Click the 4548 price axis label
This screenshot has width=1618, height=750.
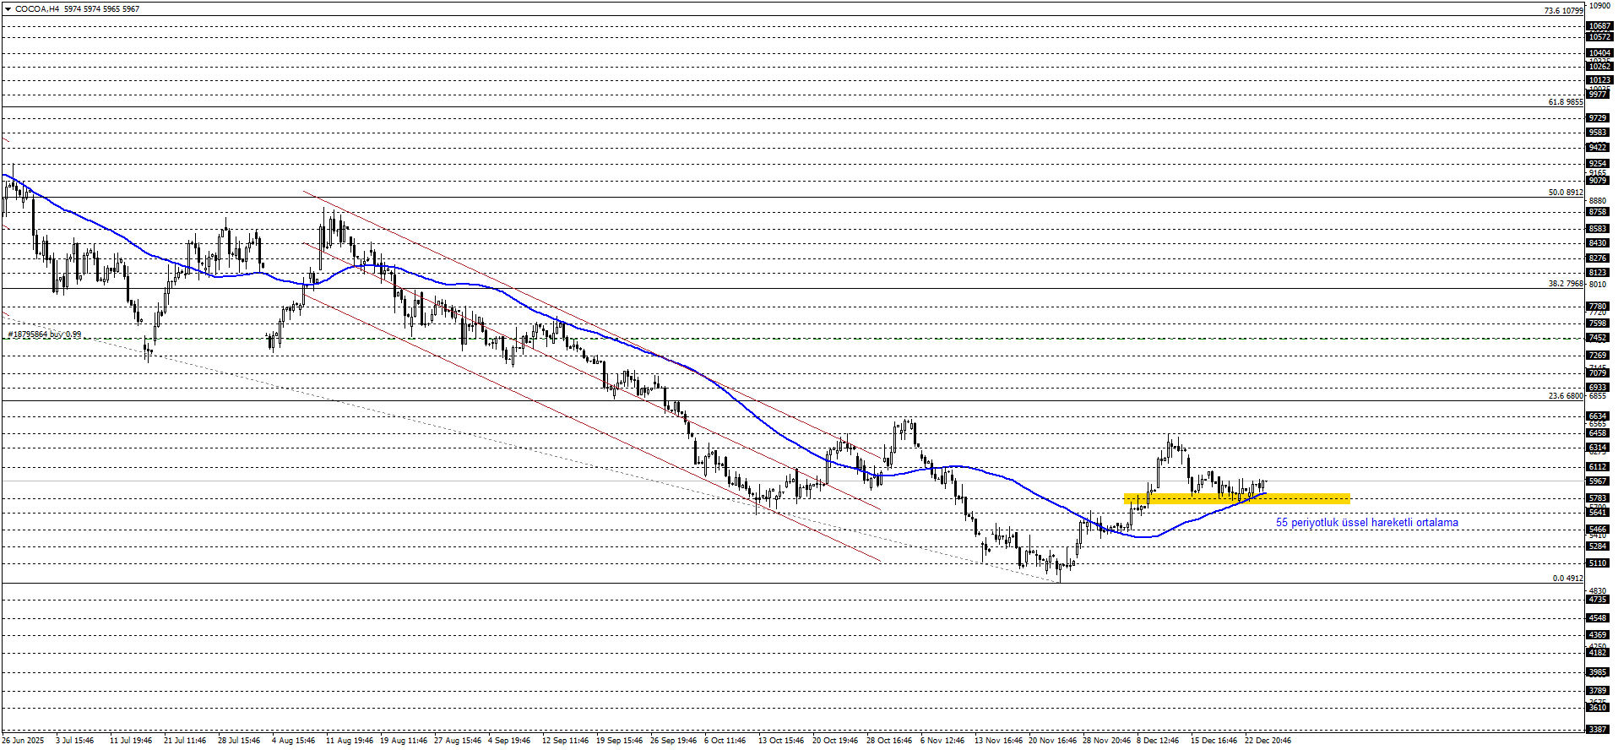coord(1599,618)
